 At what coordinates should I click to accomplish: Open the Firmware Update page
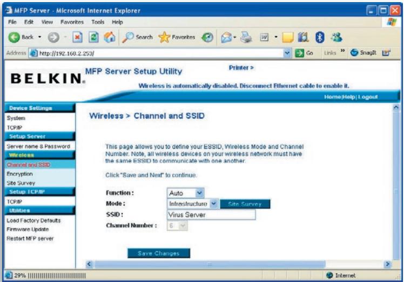click(28, 229)
